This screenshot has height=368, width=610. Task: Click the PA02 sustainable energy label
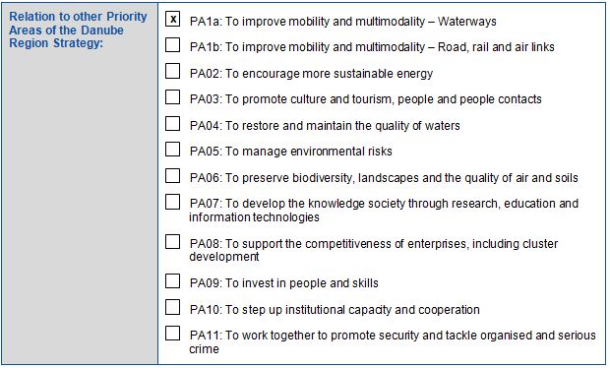click(311, 74)
